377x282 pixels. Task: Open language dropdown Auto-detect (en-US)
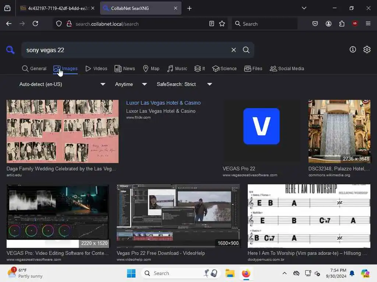pos(62,84)
